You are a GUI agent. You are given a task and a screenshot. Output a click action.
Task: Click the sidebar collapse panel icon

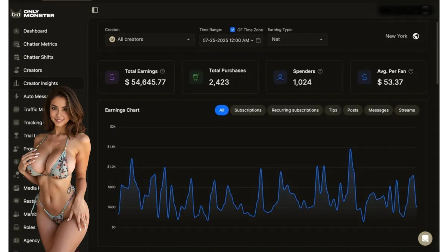pos(95,10)
